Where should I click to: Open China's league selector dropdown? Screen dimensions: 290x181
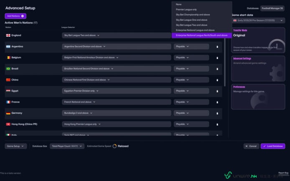[x=117, y=80]
